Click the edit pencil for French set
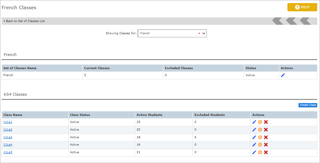 point(283,75)
